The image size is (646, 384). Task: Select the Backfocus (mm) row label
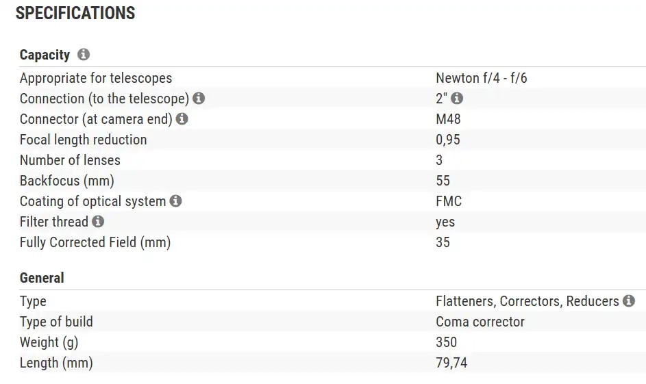[66, 181]
